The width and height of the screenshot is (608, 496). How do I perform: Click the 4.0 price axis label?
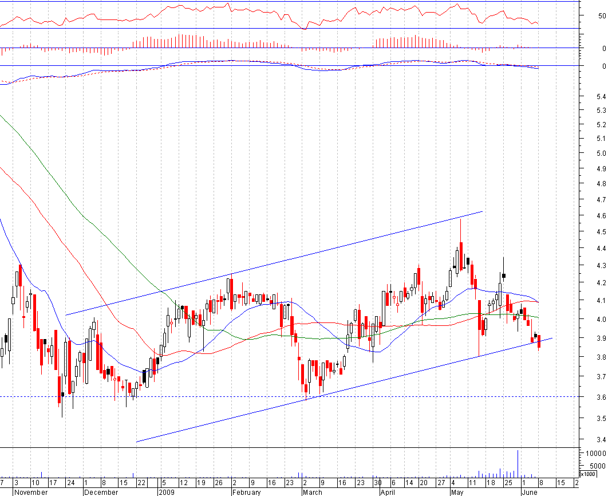tap(601, 320)
